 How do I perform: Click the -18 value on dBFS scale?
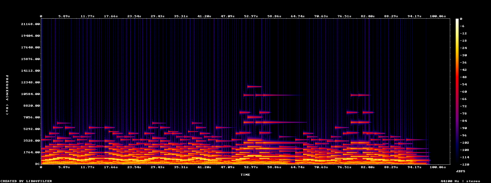coord(463,41)
